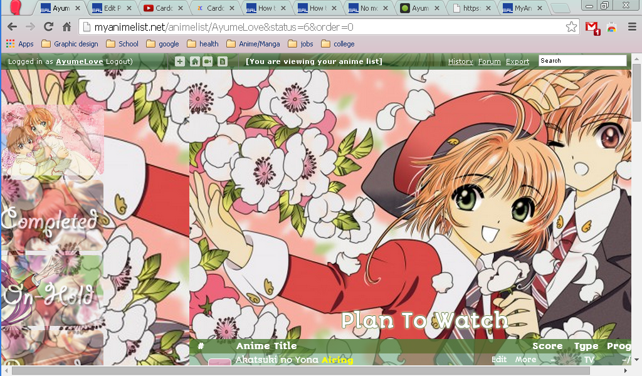Click the MAL Search input field

coord(582,61)
